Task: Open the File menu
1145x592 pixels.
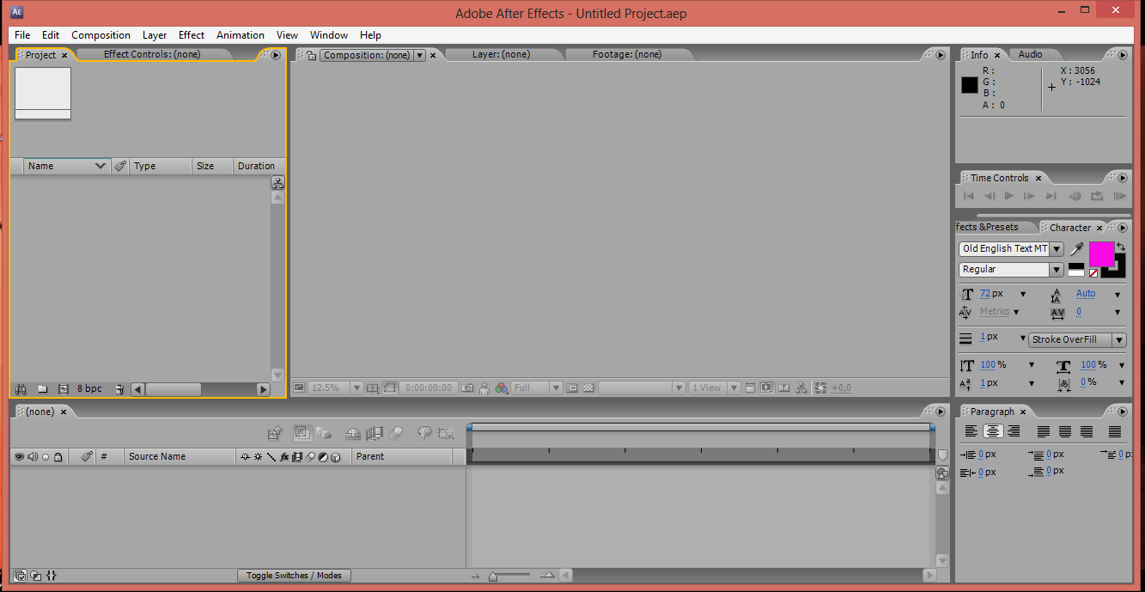Action: click(x=22, y=35)
